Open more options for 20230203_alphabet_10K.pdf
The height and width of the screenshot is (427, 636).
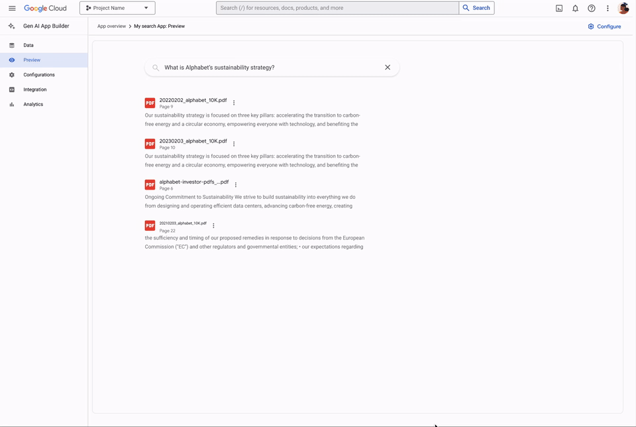[x=234, y=144]
